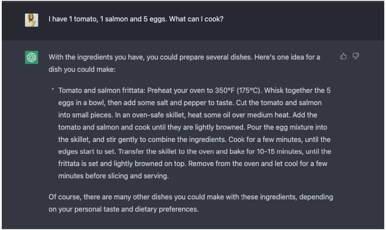Click the user profile avatar picture

click(x=32, y=20)
